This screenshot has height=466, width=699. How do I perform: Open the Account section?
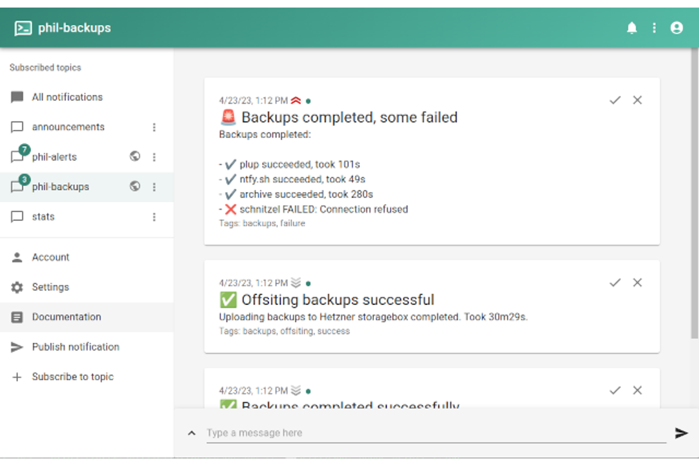click(50, 257)
